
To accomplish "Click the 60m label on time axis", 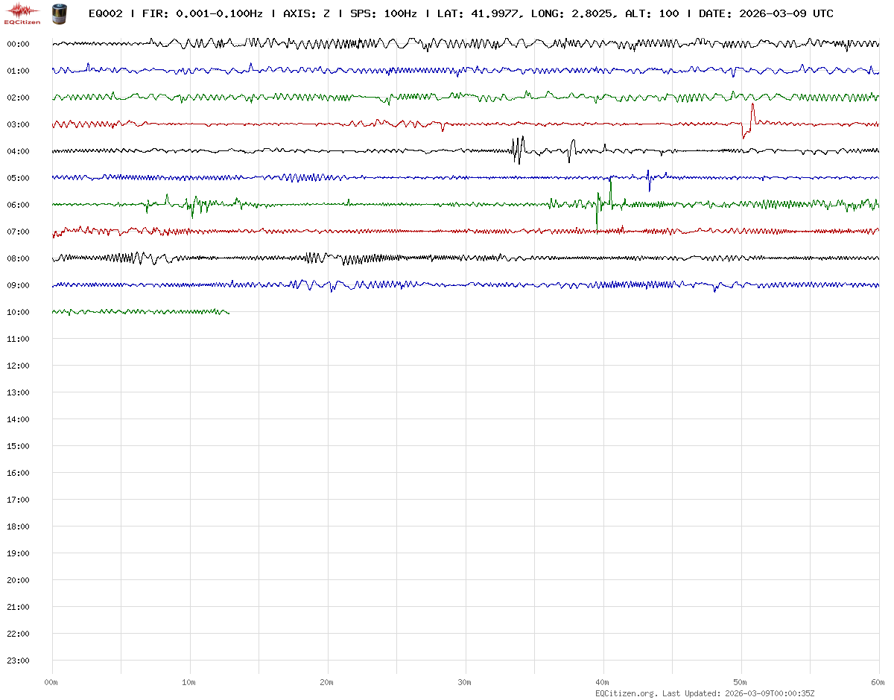I will pos(878,682).
